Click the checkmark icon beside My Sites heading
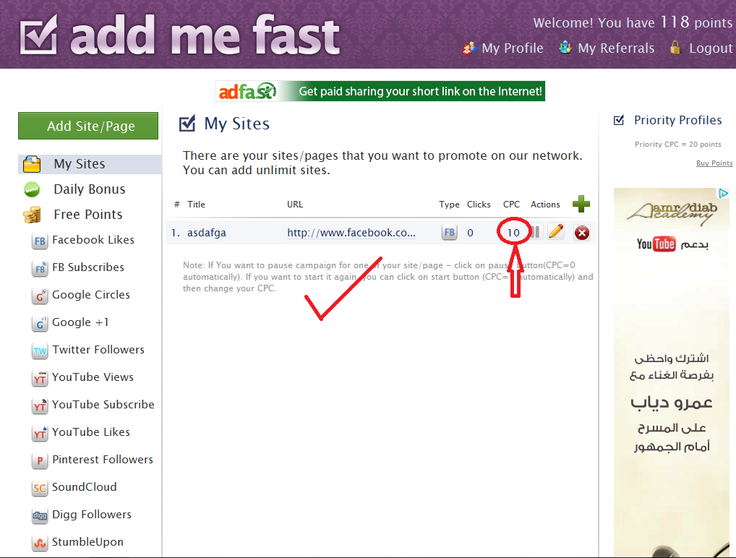 pos(187,124)
